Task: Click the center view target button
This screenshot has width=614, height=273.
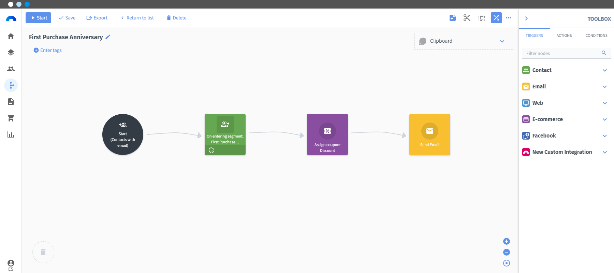Action: pyautogui.click(x=507, y=263)
